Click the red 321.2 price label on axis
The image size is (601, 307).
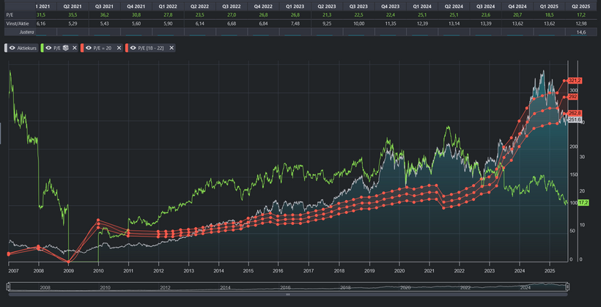point(575,81)
